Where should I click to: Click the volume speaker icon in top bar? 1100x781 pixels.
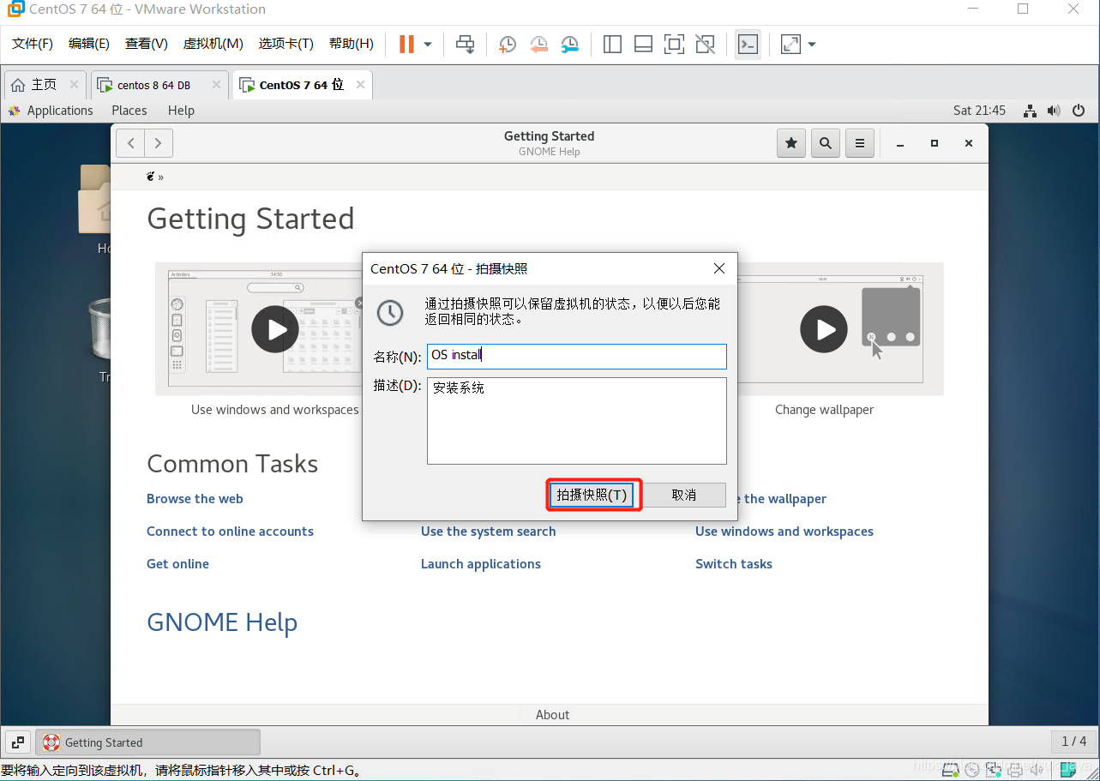click(x=1055, y=111)
